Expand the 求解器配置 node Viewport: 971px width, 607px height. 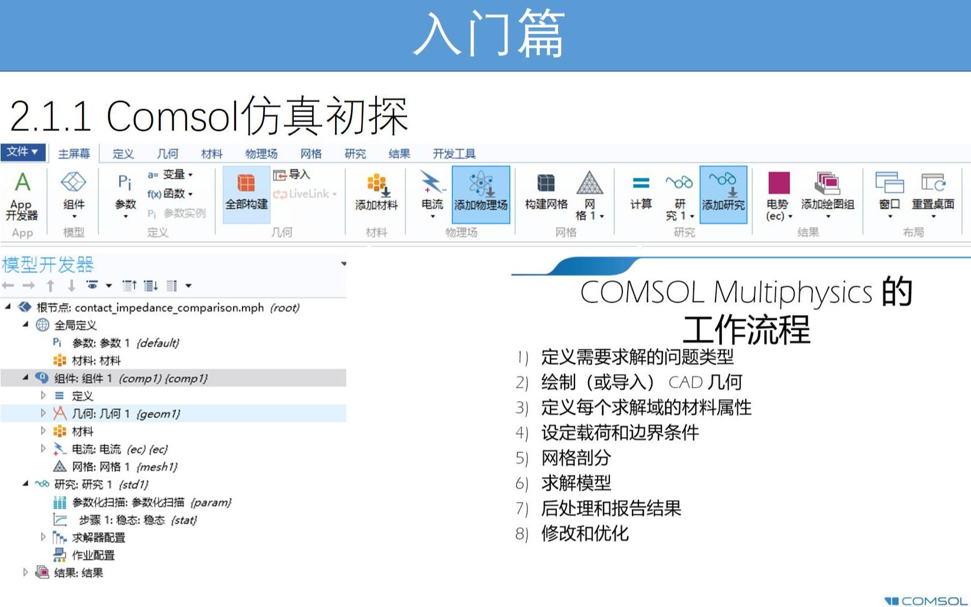click(42, 537)
